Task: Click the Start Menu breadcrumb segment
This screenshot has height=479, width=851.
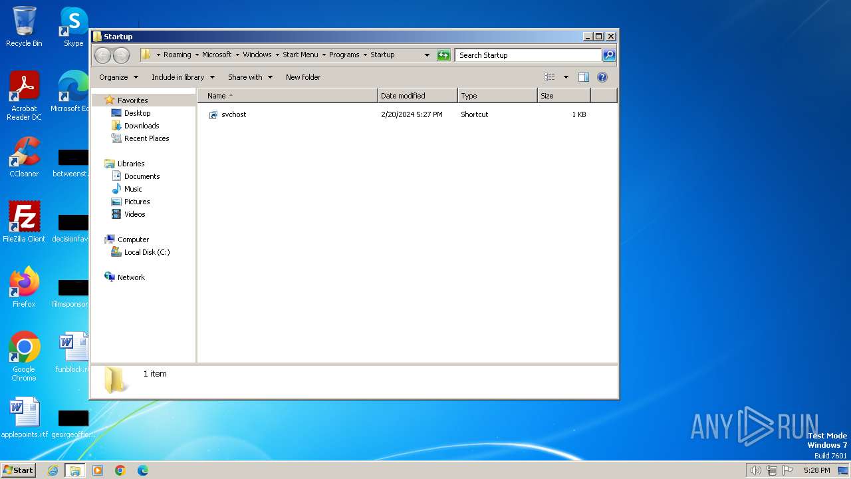Action: (300, 55)
